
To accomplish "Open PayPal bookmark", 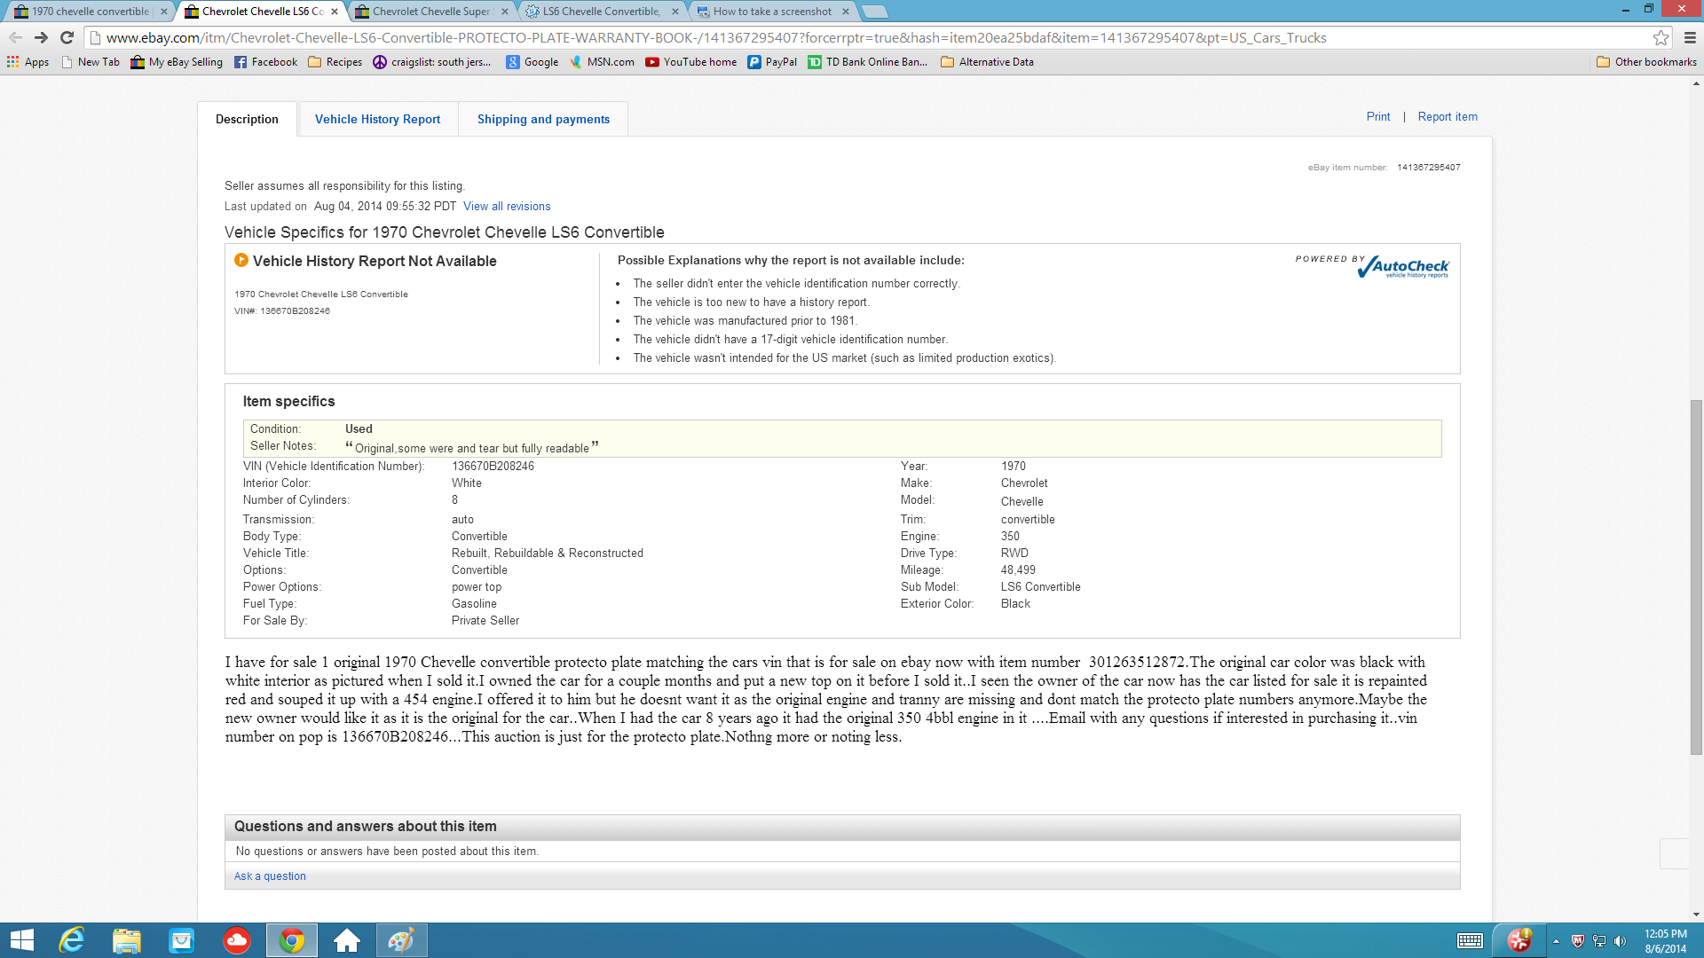I will 772,62.
